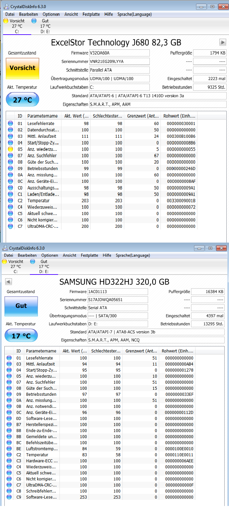The width and height of the screenshot is (229, 508).
Task: Click blue dot of Hardware-ECC row in bottom window
Action: tap(9, 461)
